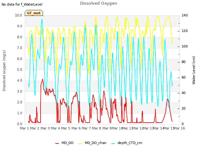Click the Mar 2 date tick label
Screen dimensions: 198x149
click(35, 128)
